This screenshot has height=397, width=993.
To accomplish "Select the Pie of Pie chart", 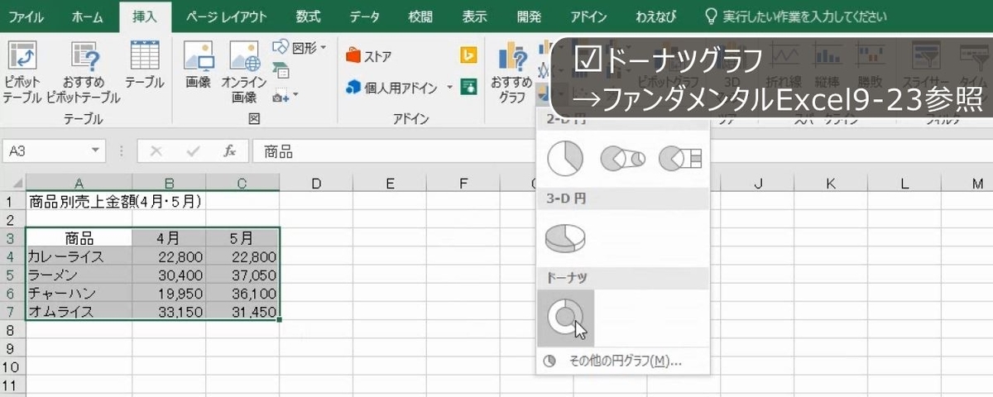I will click(x=622, y=157).
